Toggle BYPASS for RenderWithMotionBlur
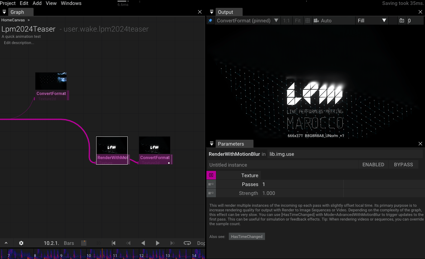The image size is (425, 259). [x=403, y=165]
